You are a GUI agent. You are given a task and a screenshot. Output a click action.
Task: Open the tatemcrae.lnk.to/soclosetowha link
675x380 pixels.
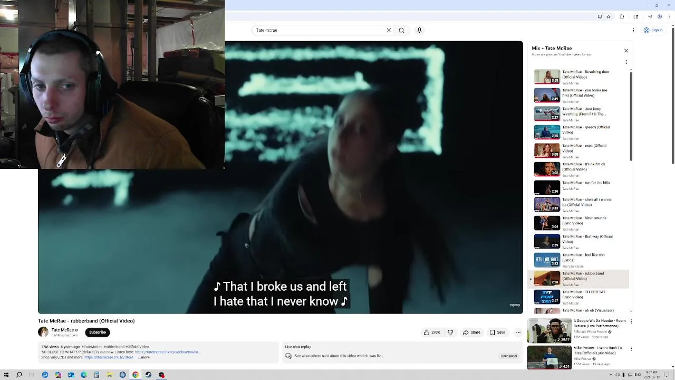(167, 352)
